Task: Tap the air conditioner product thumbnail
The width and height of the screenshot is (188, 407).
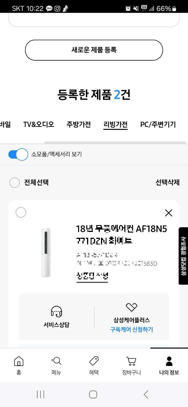Action: click(x=46, y=252)
